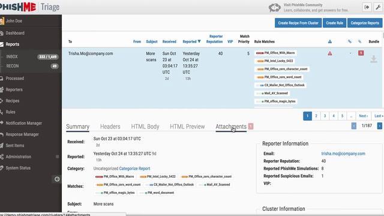Switch to the HTML Body tab
The image size is (384, 216).
[145, 127]
